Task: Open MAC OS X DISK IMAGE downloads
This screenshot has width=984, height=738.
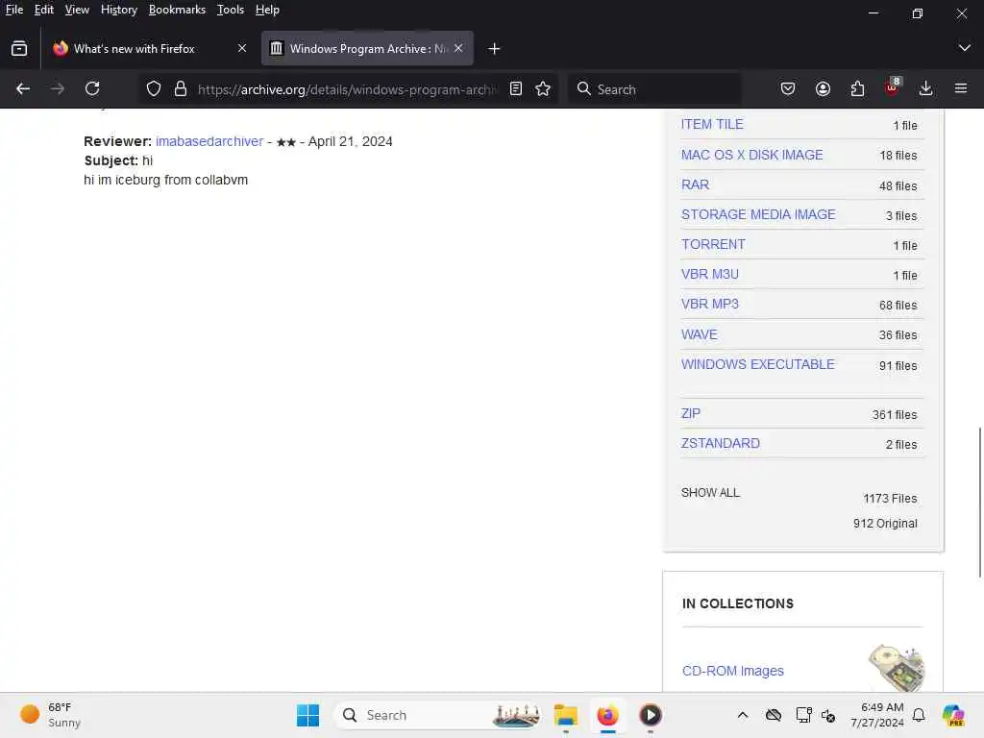Action: pyautogui.click(x=751, y=155)
